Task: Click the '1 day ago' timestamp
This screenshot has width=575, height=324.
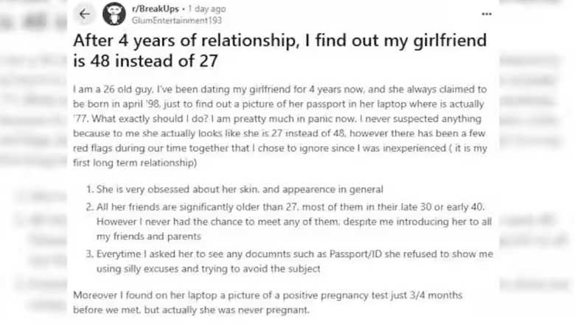Action: (207, 9)
